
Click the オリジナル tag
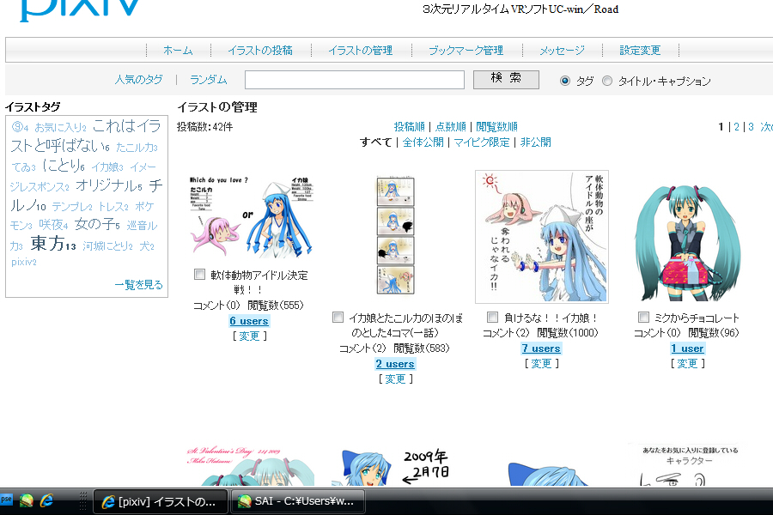109,185
